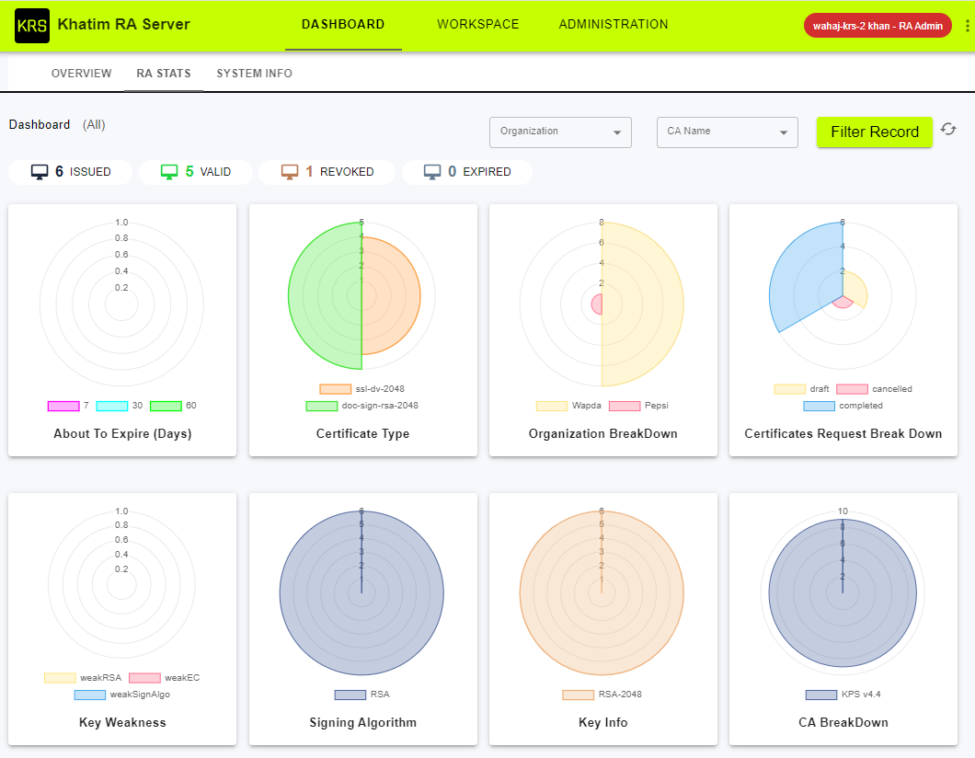Screen dimensions: 975x758
Task: Click the refresh dashboard icon
Action: pyautogui.click(x=948, y=130)
